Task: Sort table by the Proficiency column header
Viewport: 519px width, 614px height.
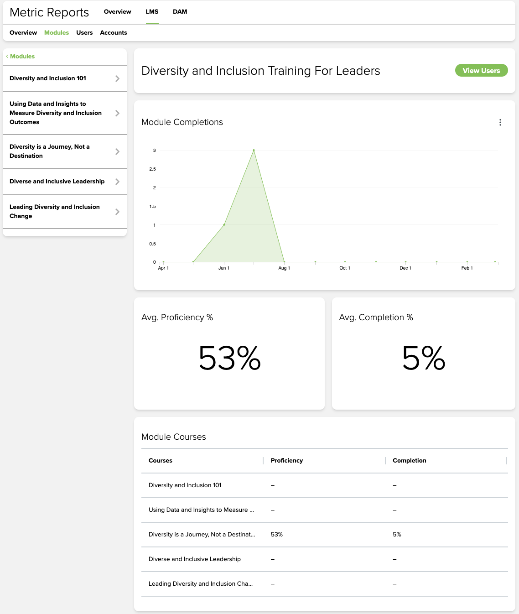Action: [x=286, y=461]
